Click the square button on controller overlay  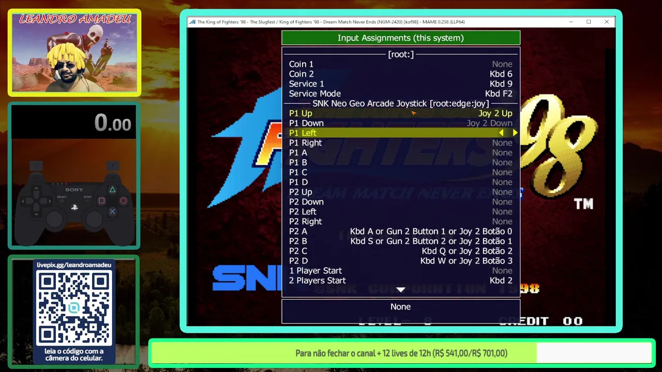coord(101,200)
